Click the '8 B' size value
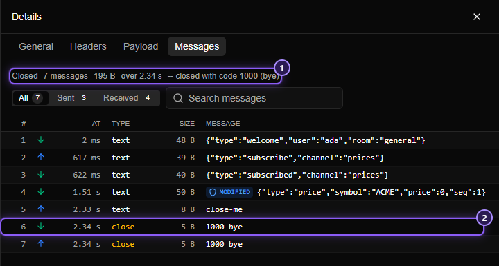 point(188,209)
